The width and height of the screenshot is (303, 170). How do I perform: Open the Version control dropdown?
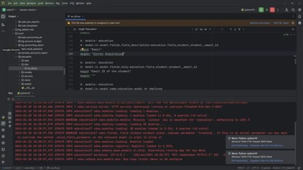point(28,10)
